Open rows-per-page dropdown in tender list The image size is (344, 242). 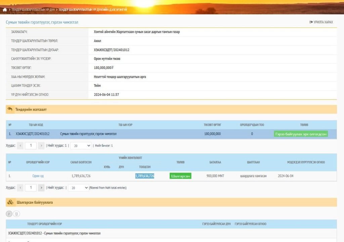tap(81, 146)
